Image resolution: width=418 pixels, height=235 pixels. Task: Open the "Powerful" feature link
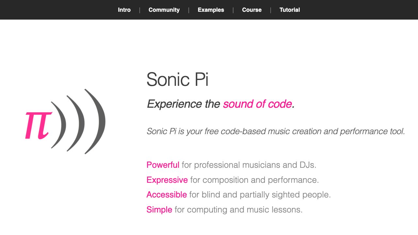(x=163, y=165)
